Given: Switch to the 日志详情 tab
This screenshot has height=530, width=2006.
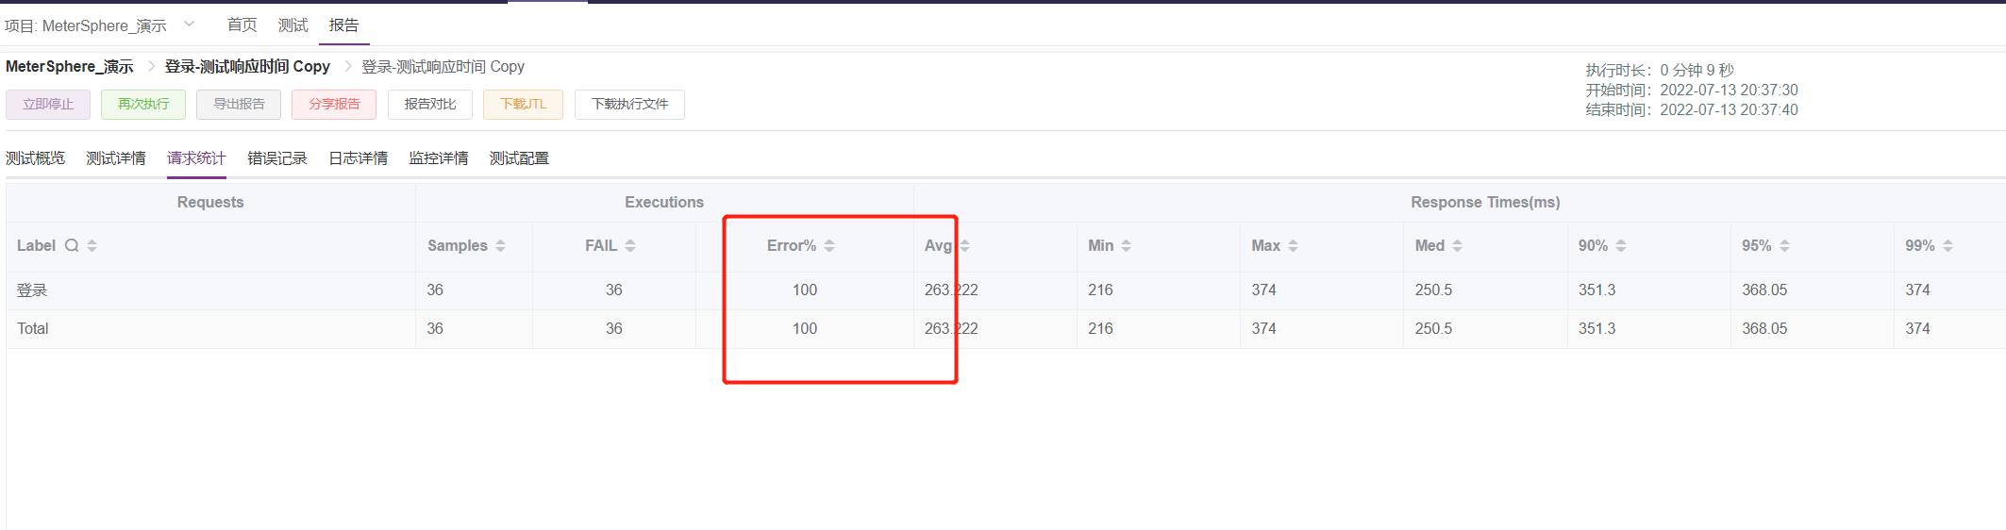Looking at the screenshot, I should pos(358,158).
